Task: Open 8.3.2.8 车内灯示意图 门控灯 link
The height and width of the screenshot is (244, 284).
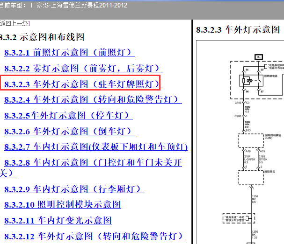Action: coord(93,162)
